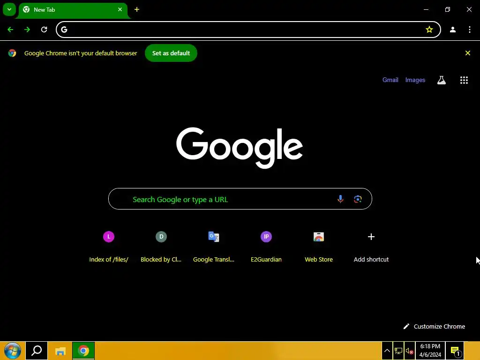Image resolution: width=480 pixels, height=360 pixels.
Task: Open the Blocked by Cl... shortcut
Action: [x=161, y=247]
